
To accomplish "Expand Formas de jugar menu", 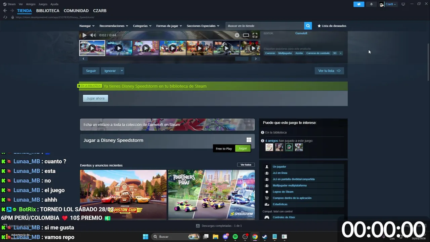I will coord(169,26).
